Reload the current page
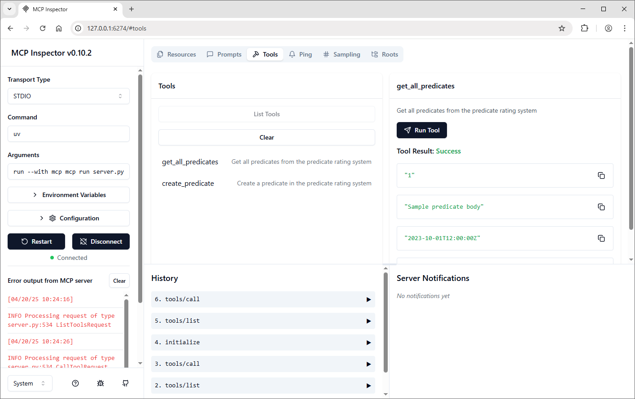Viewport: 635px width, 399px height. point(43,28)
